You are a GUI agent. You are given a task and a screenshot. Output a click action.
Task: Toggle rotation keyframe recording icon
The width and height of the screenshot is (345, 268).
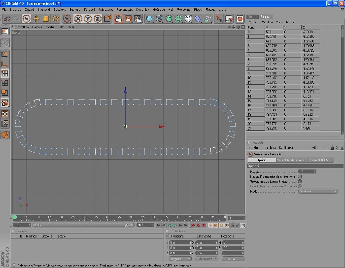click(x=221, y=225)
